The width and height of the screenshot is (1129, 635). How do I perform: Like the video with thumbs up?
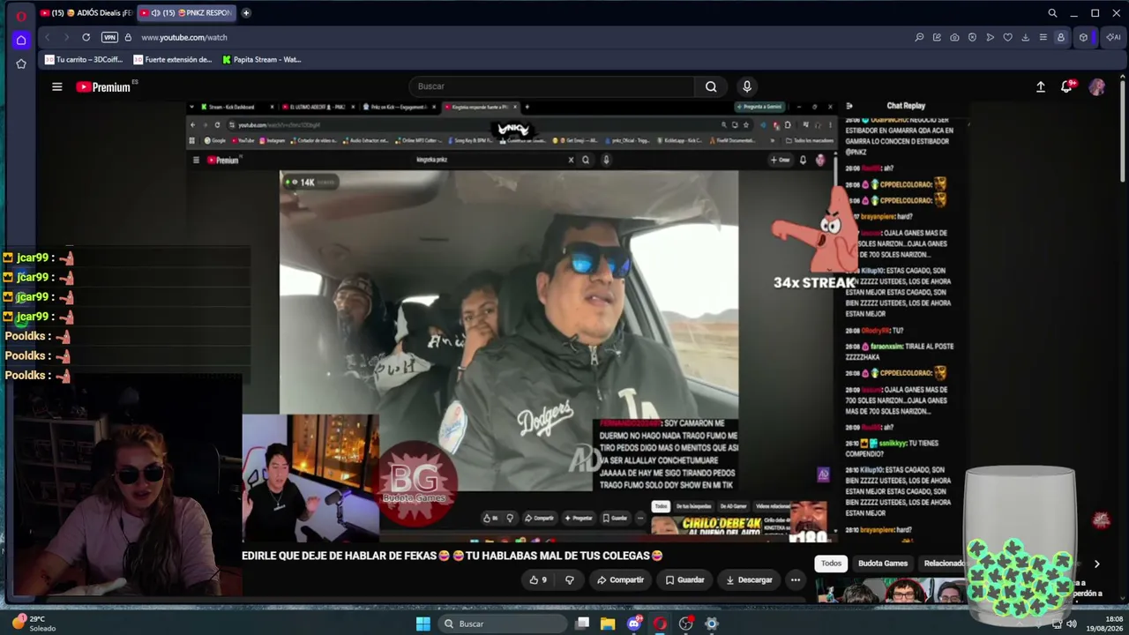(538, 579)
